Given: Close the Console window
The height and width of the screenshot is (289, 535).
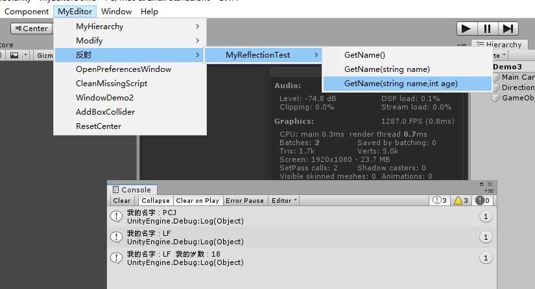Looking at the screenshot, I should (x=490, y=184).
